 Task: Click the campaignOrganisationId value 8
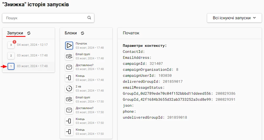click(x=177, y=69)
